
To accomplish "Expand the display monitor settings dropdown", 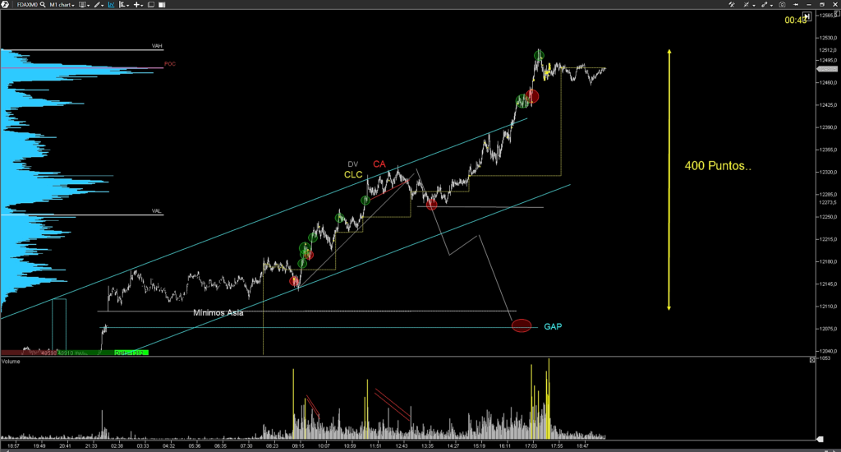I will pyautogui.click(x=84, y=4).
